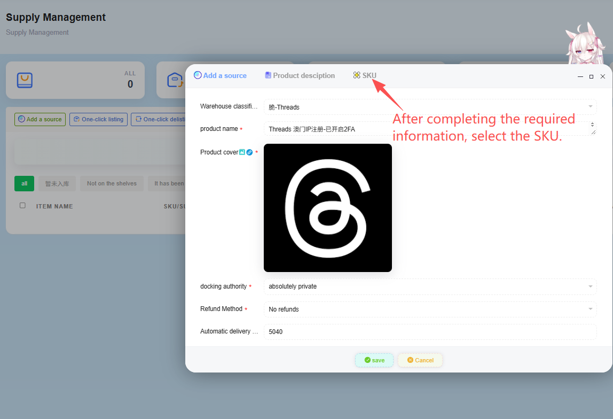613x419 pixels.
Task: Click Add a source button on background page
Action: [x=40, y=119]
